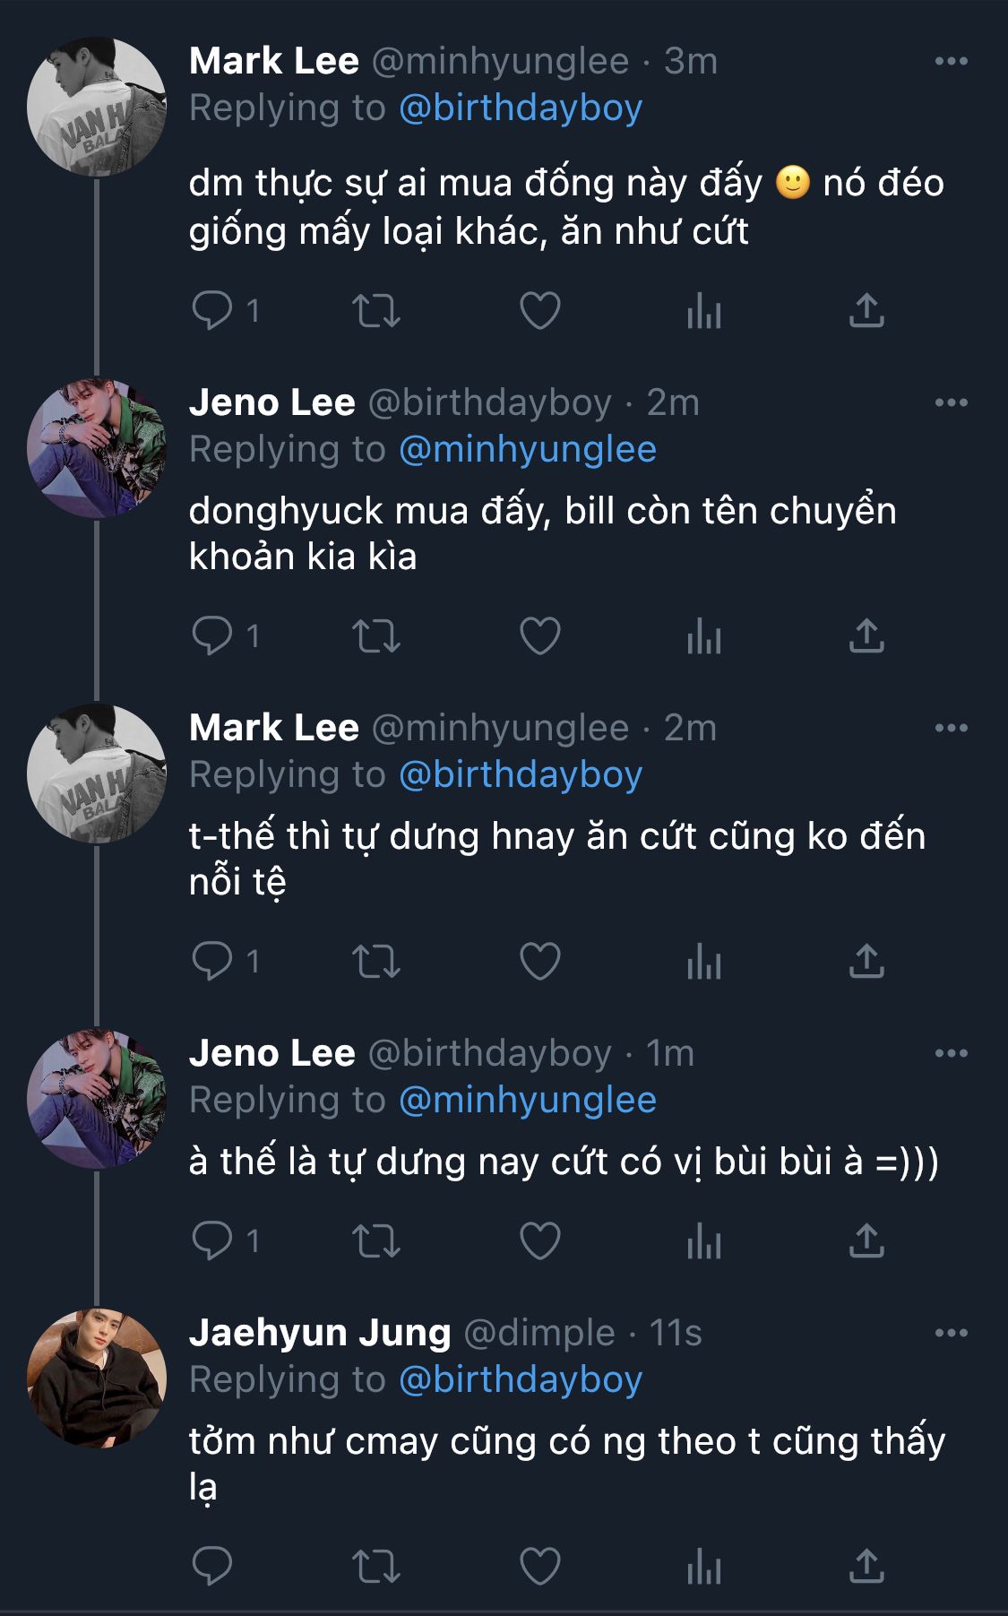Like Mark Lee's first tweet

(x=539, y=311)
